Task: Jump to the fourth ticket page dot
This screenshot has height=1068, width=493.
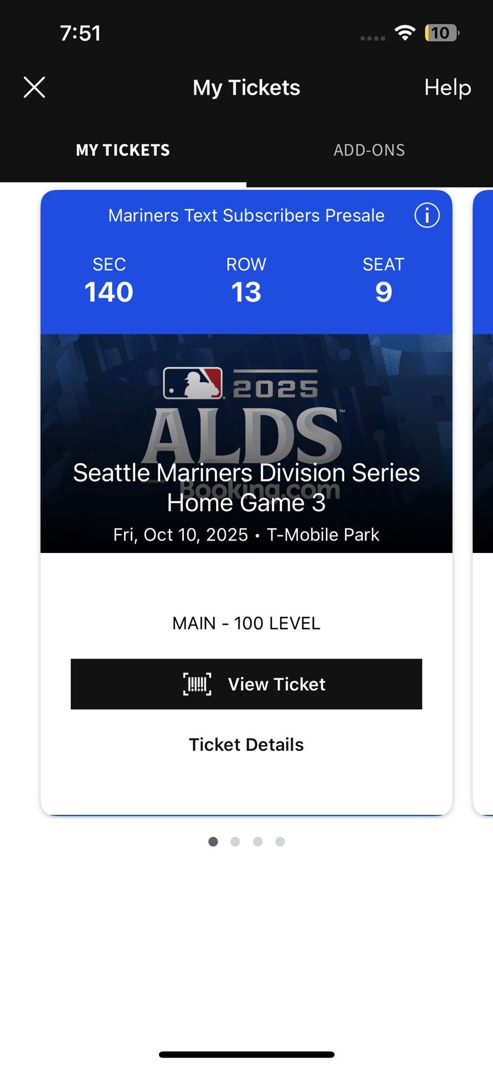Action: 280,842
